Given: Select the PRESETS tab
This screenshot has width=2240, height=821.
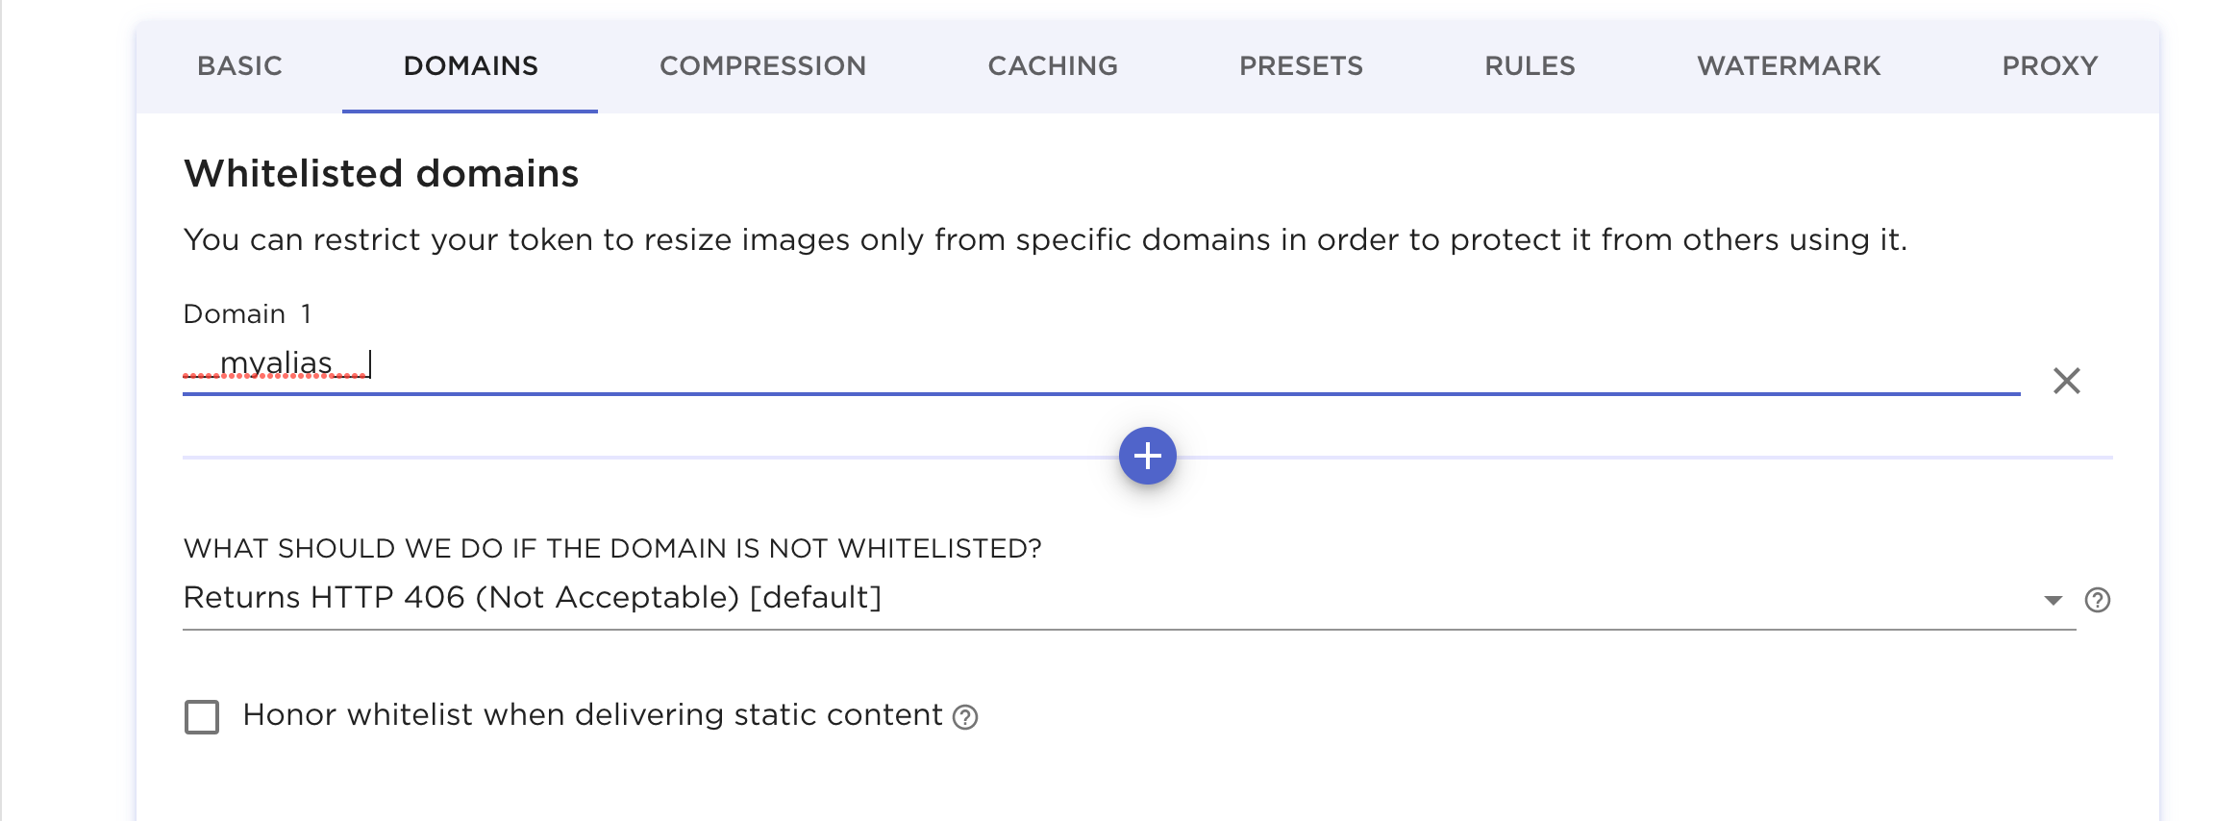Looking at the screenshot, I should [x=1301, y=66].
